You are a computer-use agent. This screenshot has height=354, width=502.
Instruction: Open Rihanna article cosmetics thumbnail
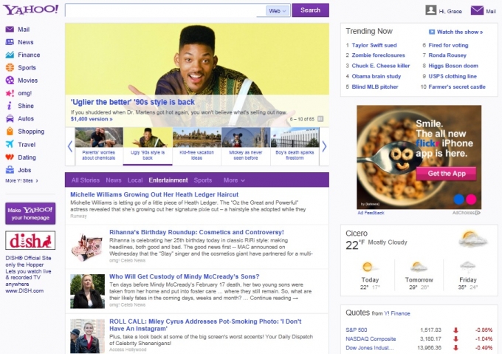coord(87,247)
